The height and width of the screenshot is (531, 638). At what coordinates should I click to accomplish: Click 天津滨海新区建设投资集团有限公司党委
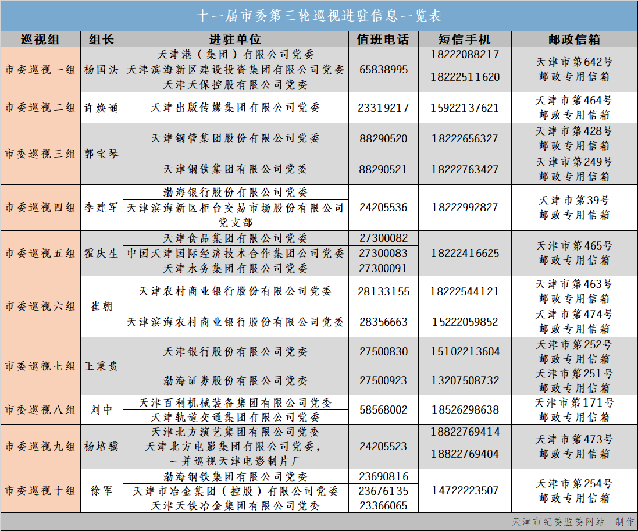click(236, 70)
